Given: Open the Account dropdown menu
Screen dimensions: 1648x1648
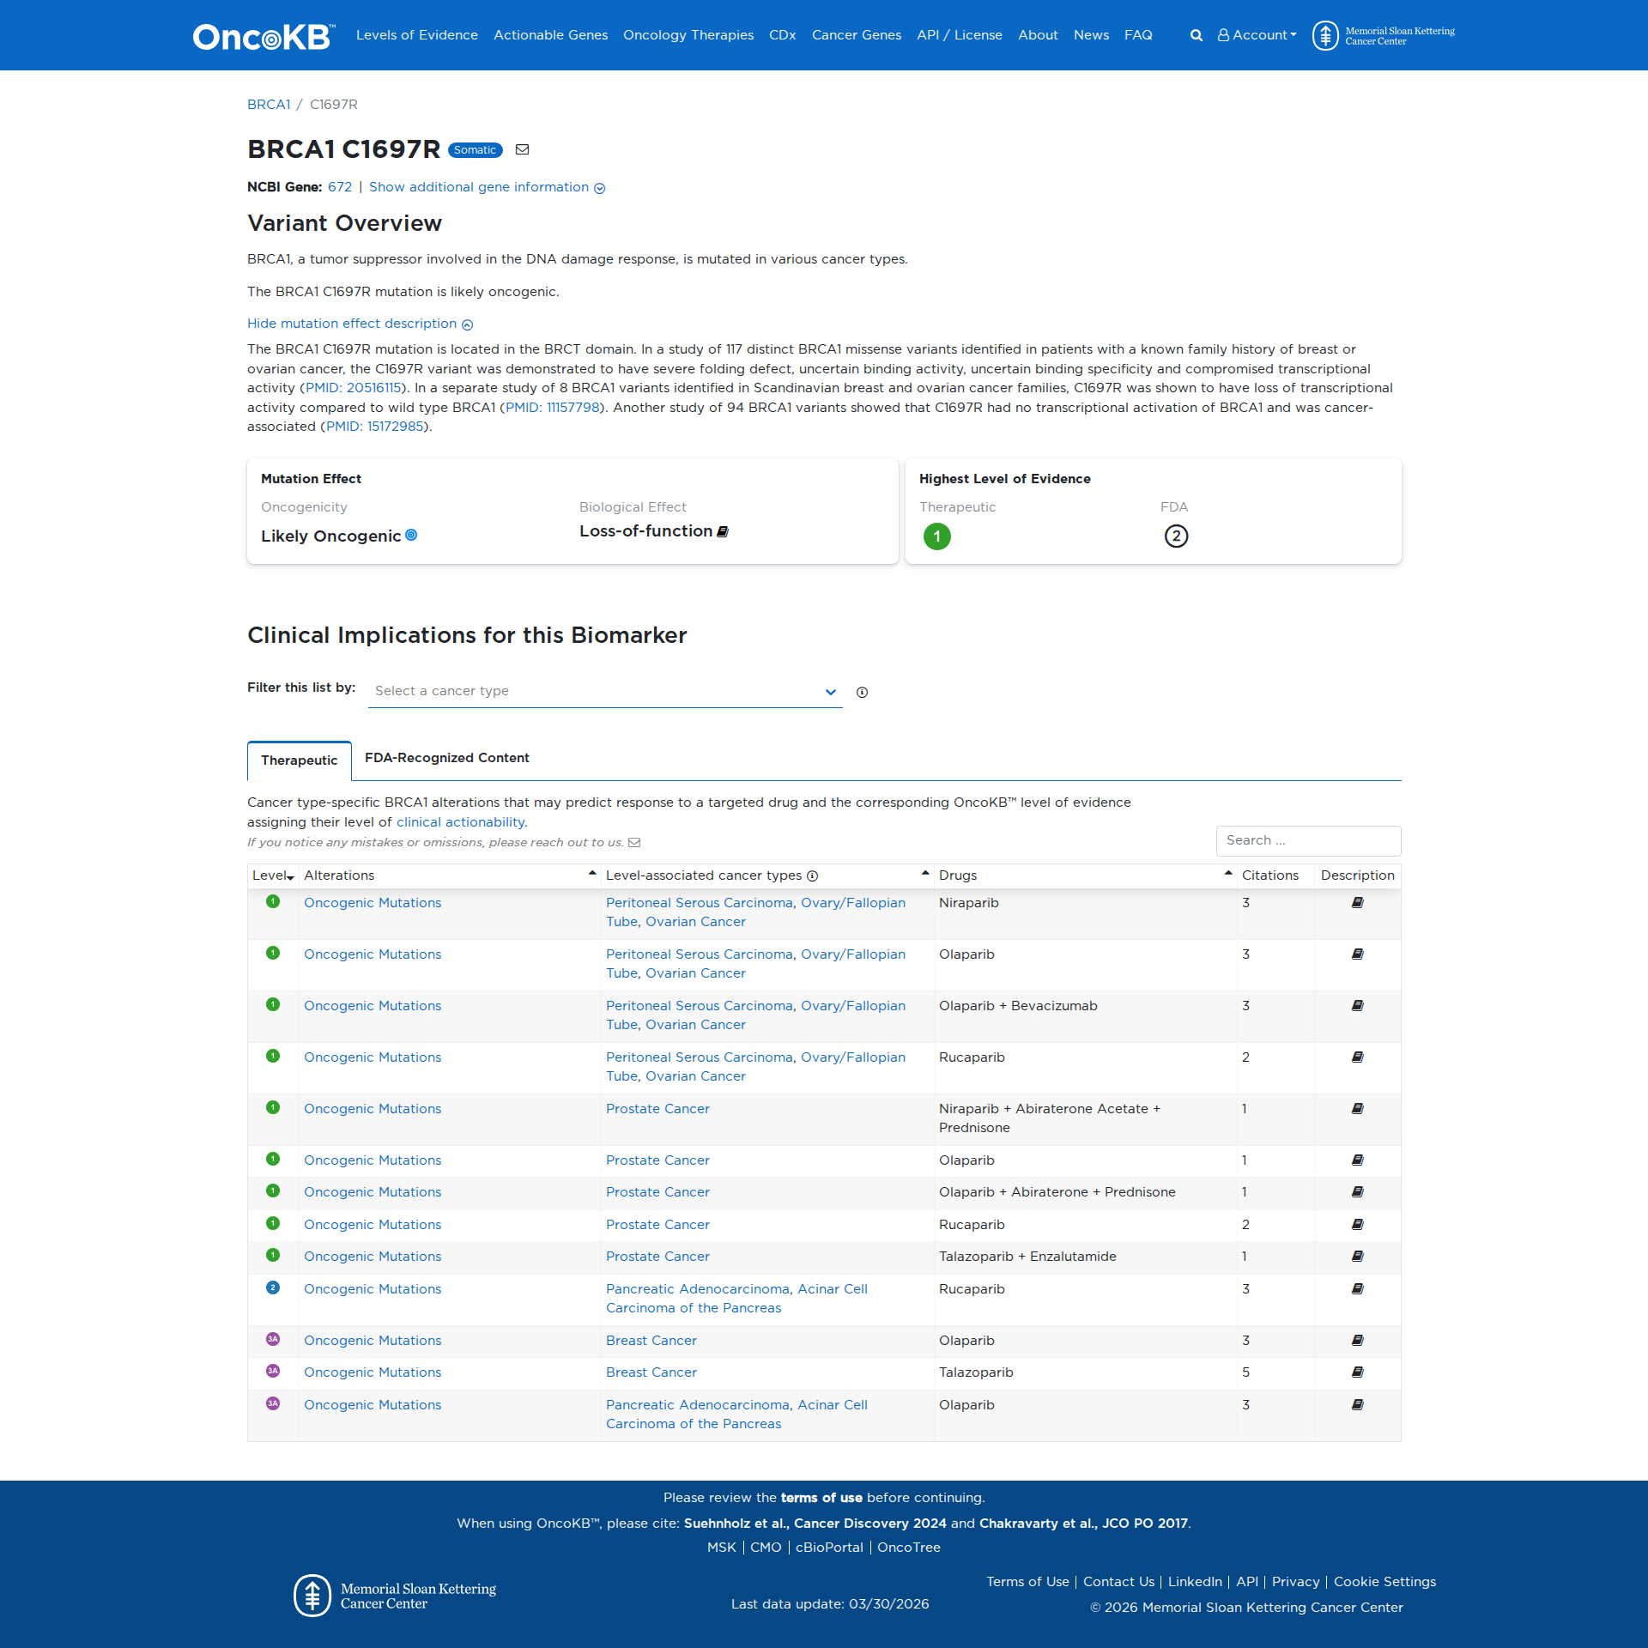Looking at the screenshot, I should point(1257,35).
